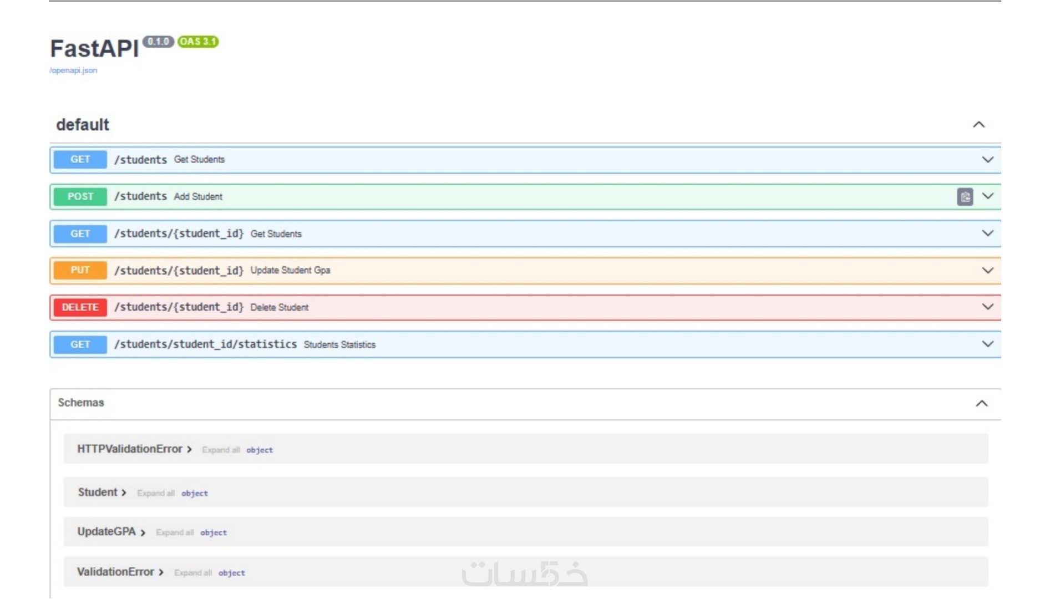Screen dimensions: 1050x599
Task: Click the 'Students Statistics' summary text
Action: click(x=339, y=345)
